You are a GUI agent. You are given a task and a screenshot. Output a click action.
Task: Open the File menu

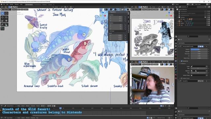click(4, 4)
